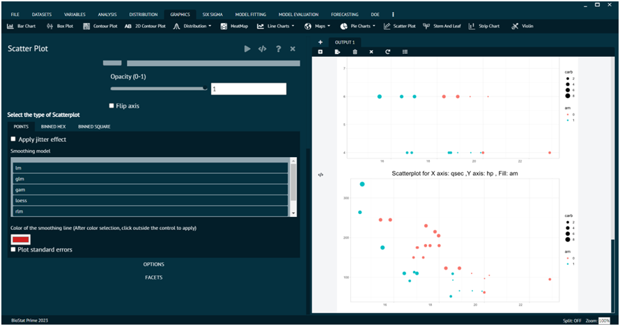
Task: Expand the Distribution dropdown
Action: tap(192, 26)
